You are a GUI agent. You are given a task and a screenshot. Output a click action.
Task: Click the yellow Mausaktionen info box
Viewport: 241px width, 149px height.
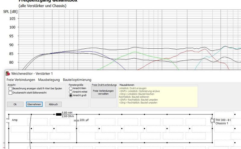pos(158,96)
